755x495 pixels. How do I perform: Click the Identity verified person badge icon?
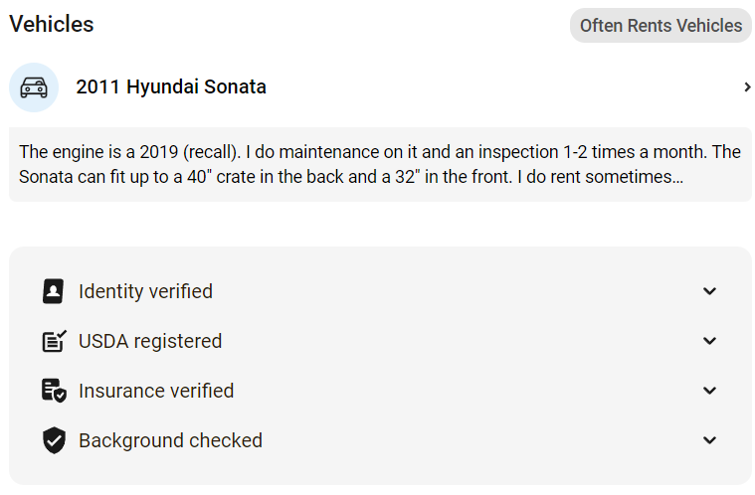(x=53, y=291)
